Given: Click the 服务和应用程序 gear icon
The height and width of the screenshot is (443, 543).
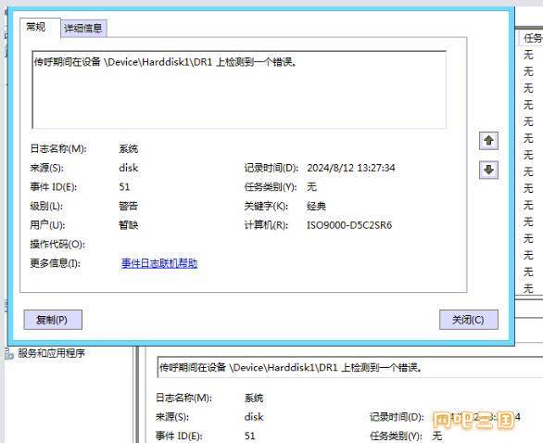Looking at the screenshot, I should (9, 353).
